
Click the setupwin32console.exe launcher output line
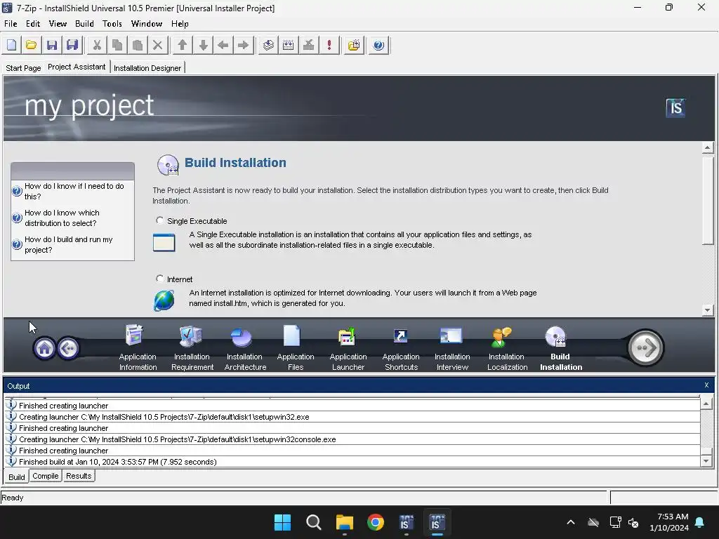(x=352, y=439)
